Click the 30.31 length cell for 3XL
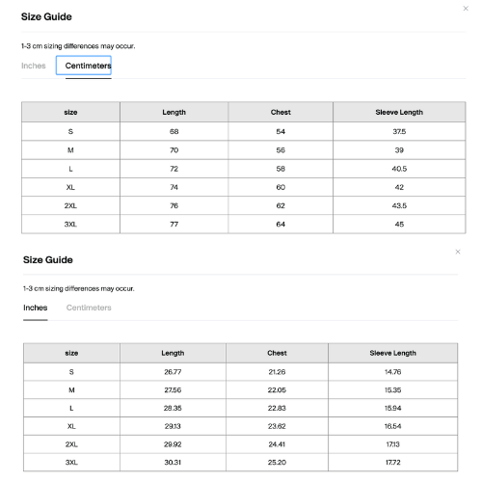Screen dimensions: 482x482 (x=173, y=463)
